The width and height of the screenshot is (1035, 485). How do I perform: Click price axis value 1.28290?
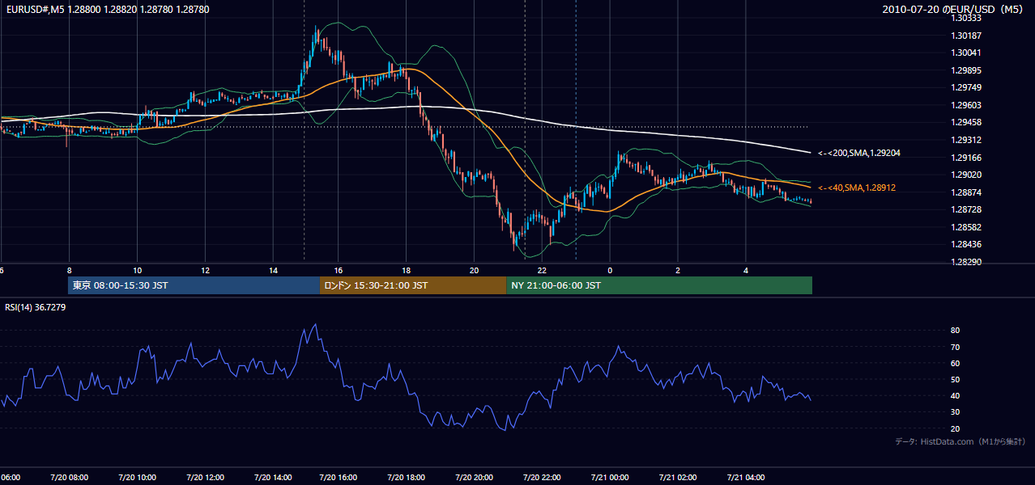point(966,262)
